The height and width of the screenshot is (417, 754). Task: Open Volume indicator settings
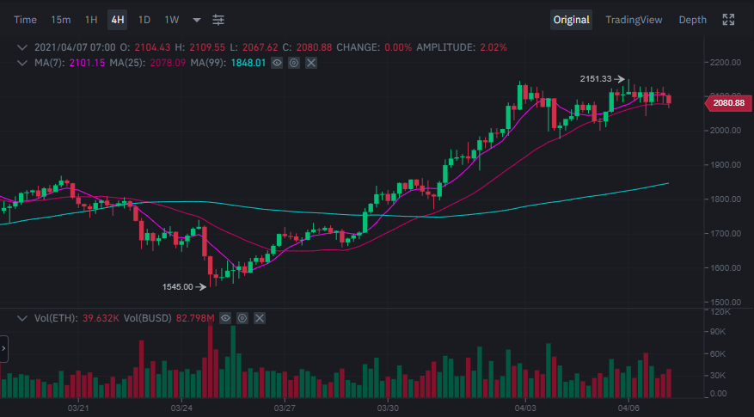[242, 318]
